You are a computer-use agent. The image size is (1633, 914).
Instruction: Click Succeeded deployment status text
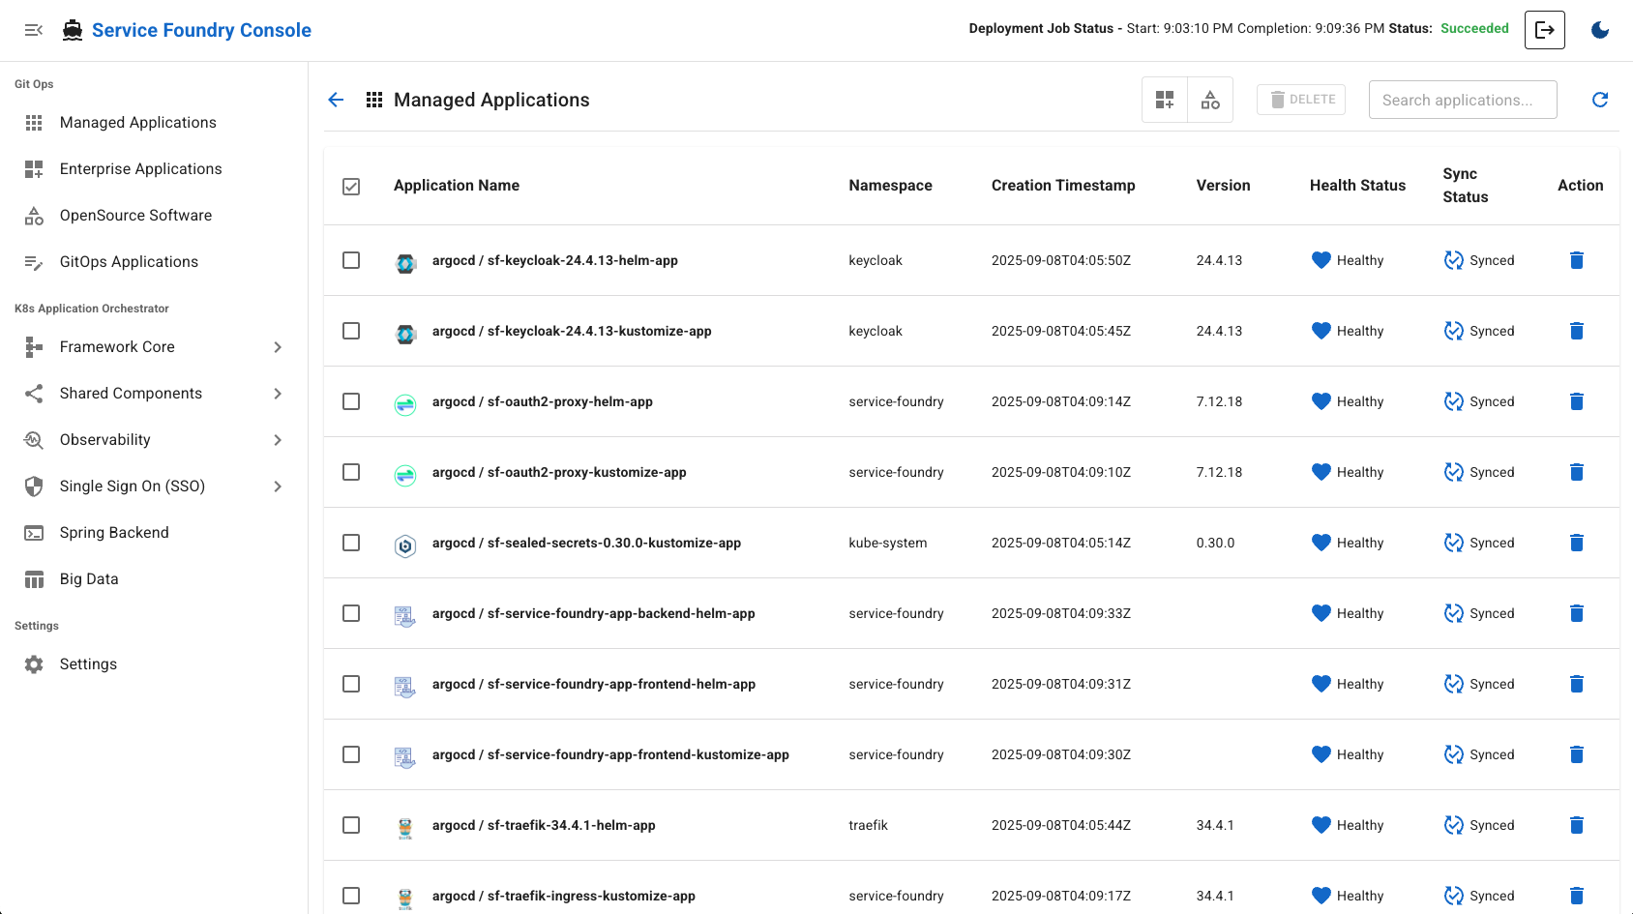(1474, 28)
